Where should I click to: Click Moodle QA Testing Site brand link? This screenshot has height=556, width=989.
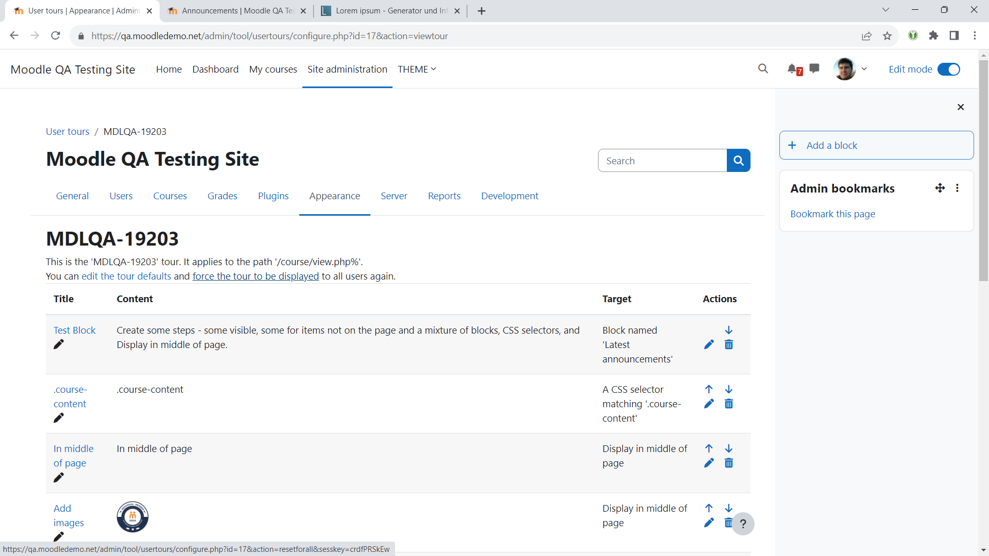coord(73,69)
